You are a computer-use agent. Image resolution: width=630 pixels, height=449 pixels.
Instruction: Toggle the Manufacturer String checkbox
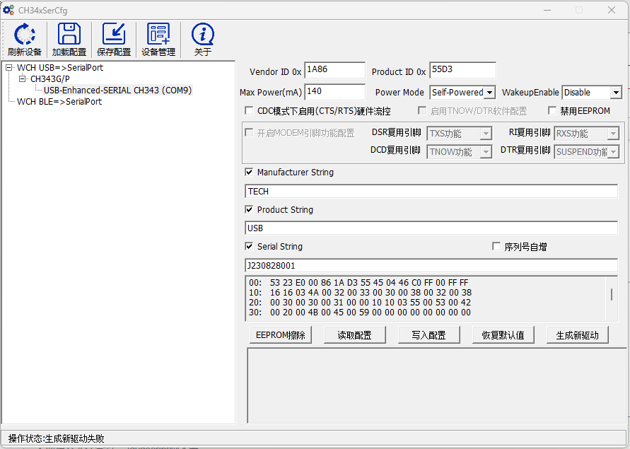(x=249, y=173)
